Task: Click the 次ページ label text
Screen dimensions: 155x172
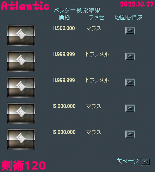Action: coord(128,161)
